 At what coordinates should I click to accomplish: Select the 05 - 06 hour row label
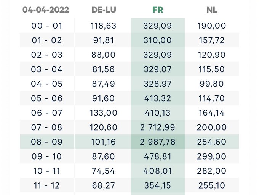[47, 98]
